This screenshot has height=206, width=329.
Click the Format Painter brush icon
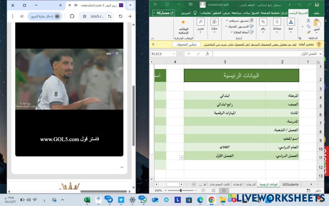click(x=308, y=32)
